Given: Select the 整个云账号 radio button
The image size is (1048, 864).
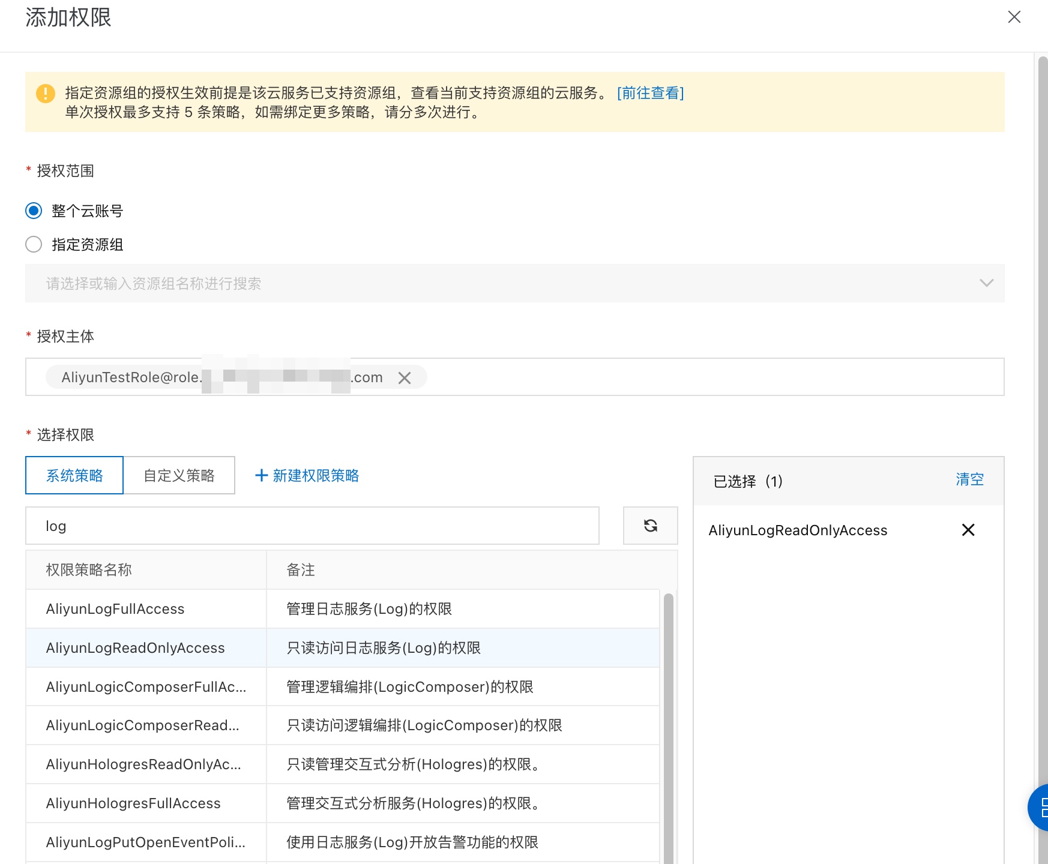Looking at the screenshot, I should [34, 211].
